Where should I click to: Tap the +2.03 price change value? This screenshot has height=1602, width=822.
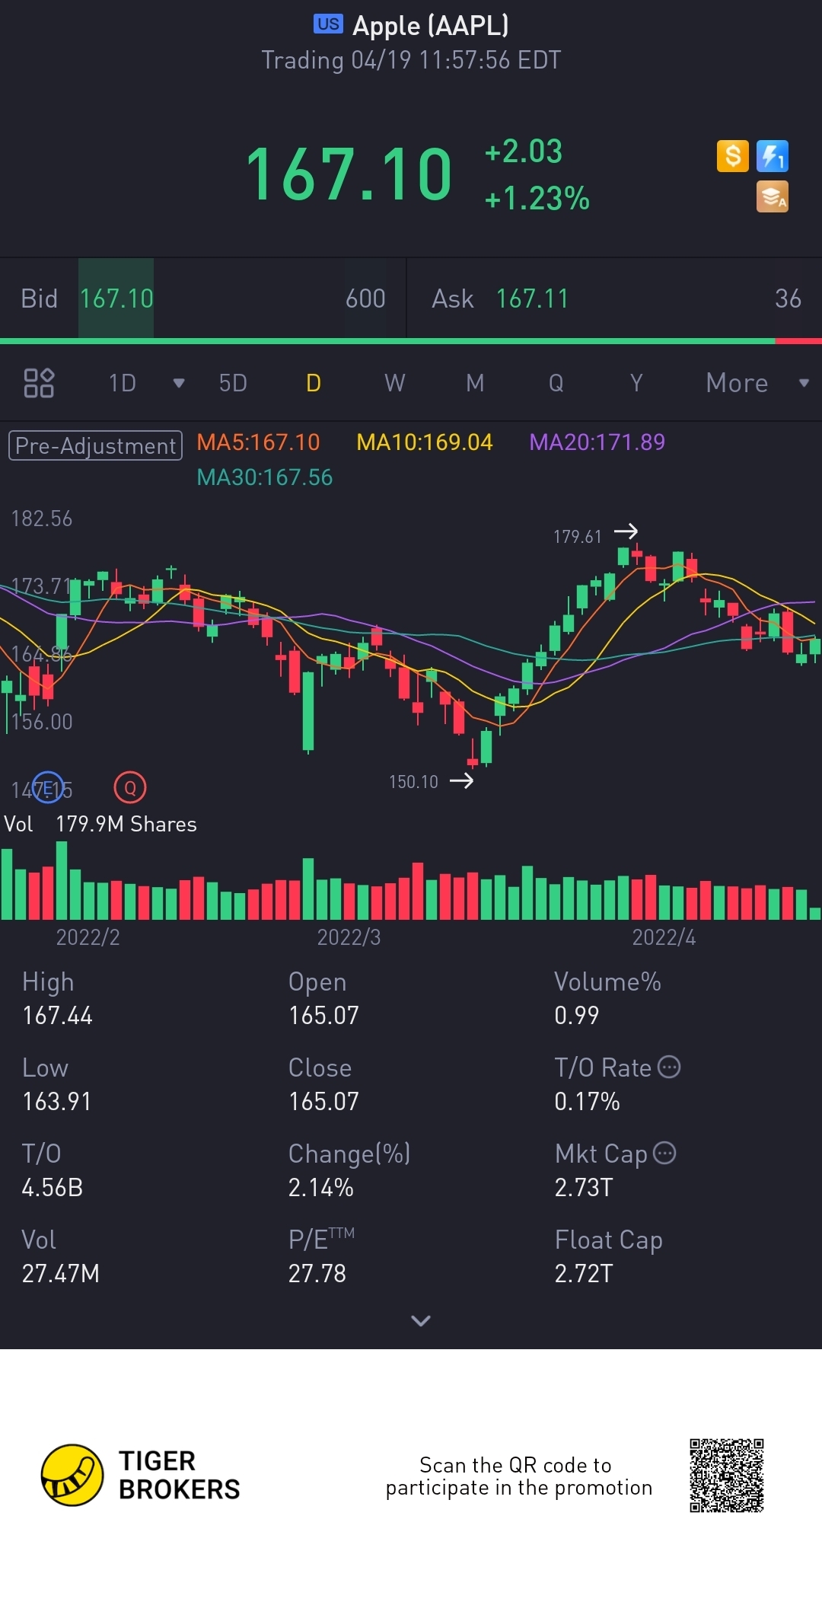tap(524, 151)
